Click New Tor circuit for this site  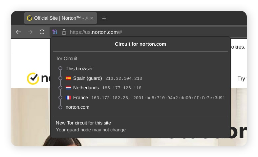click(83, 123)
